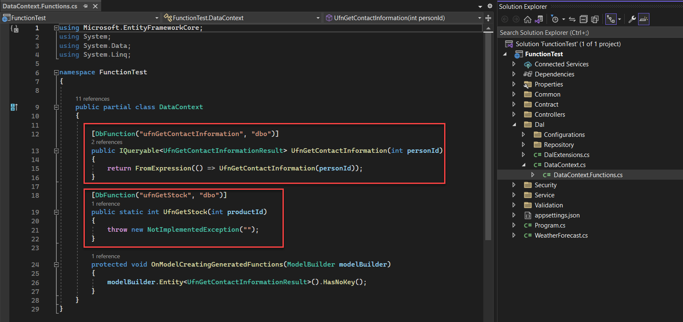
Task: Select DataContext.Functions.cs in Solution Explorer
Action: click(x=588, y=175)
